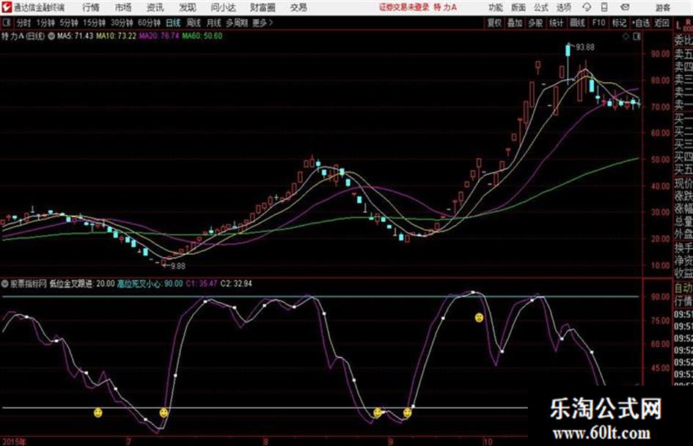This screenshot has width=693, height=446.
Task: Click the first smiley marker on indicator line
Action: pos(98,412)
